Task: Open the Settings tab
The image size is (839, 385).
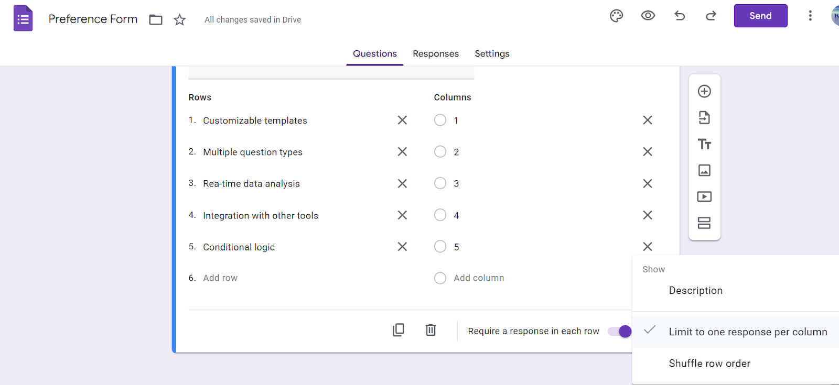Action: click(x=492, y=53)
